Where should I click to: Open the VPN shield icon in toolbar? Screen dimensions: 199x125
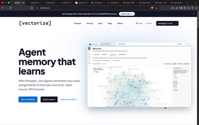192,8
